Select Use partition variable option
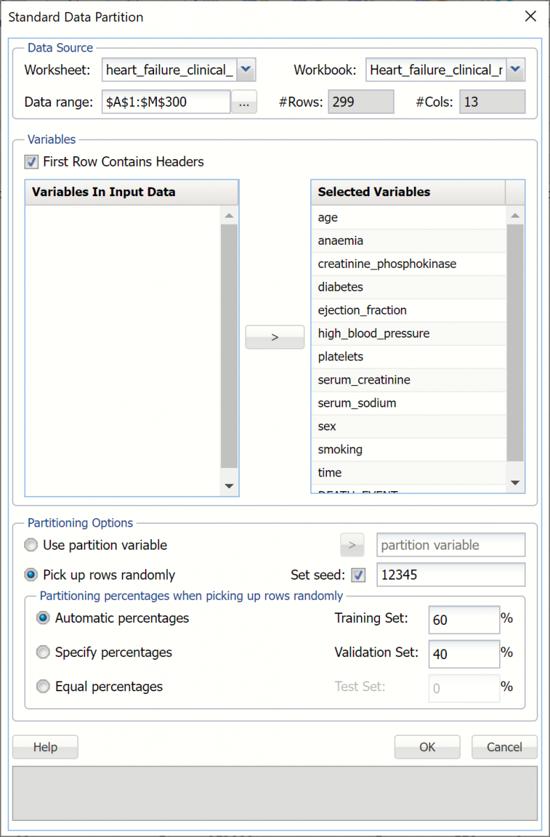Image resolution: width=550 pixels, height=837 pixels. tap(31, 545)
